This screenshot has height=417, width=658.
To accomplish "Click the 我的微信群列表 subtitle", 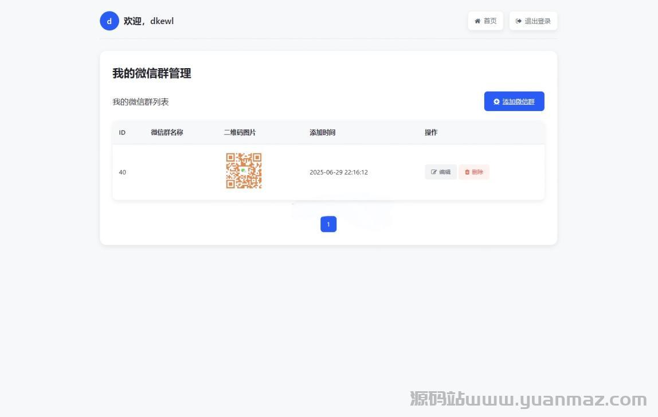I will coord(140,101).
